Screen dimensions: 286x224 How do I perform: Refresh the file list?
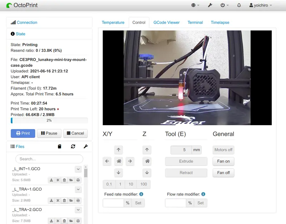pyautogui.click(x=73, y=147)
